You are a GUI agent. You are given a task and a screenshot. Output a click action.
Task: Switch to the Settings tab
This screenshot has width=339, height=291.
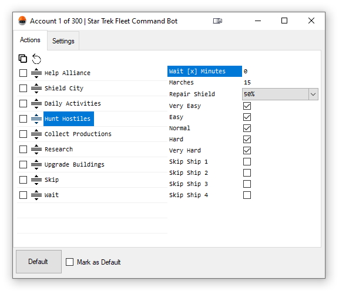pyautogui.click(x=63, y=41)
